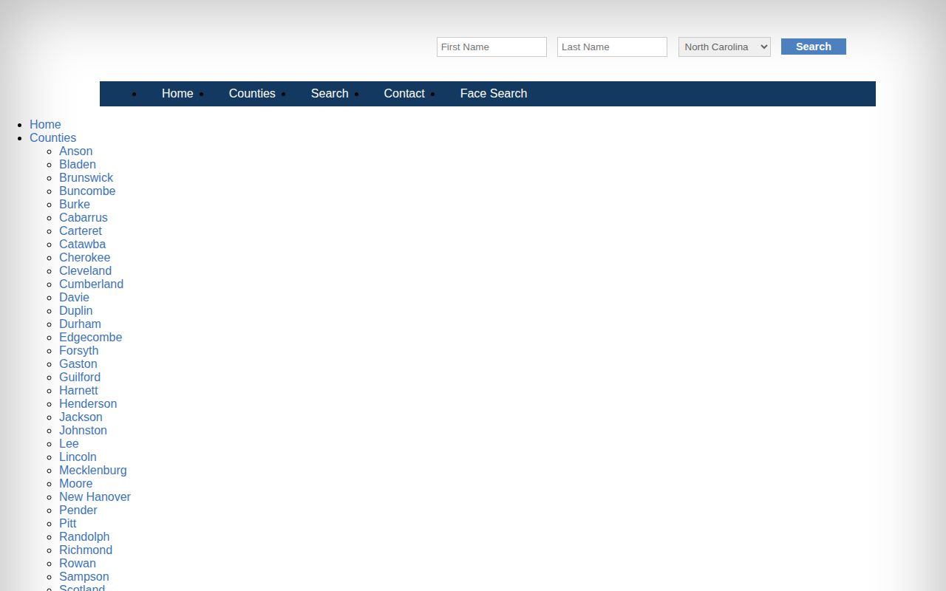Open Contact in the navigation bar
The image size is (946, 591).
404,93
